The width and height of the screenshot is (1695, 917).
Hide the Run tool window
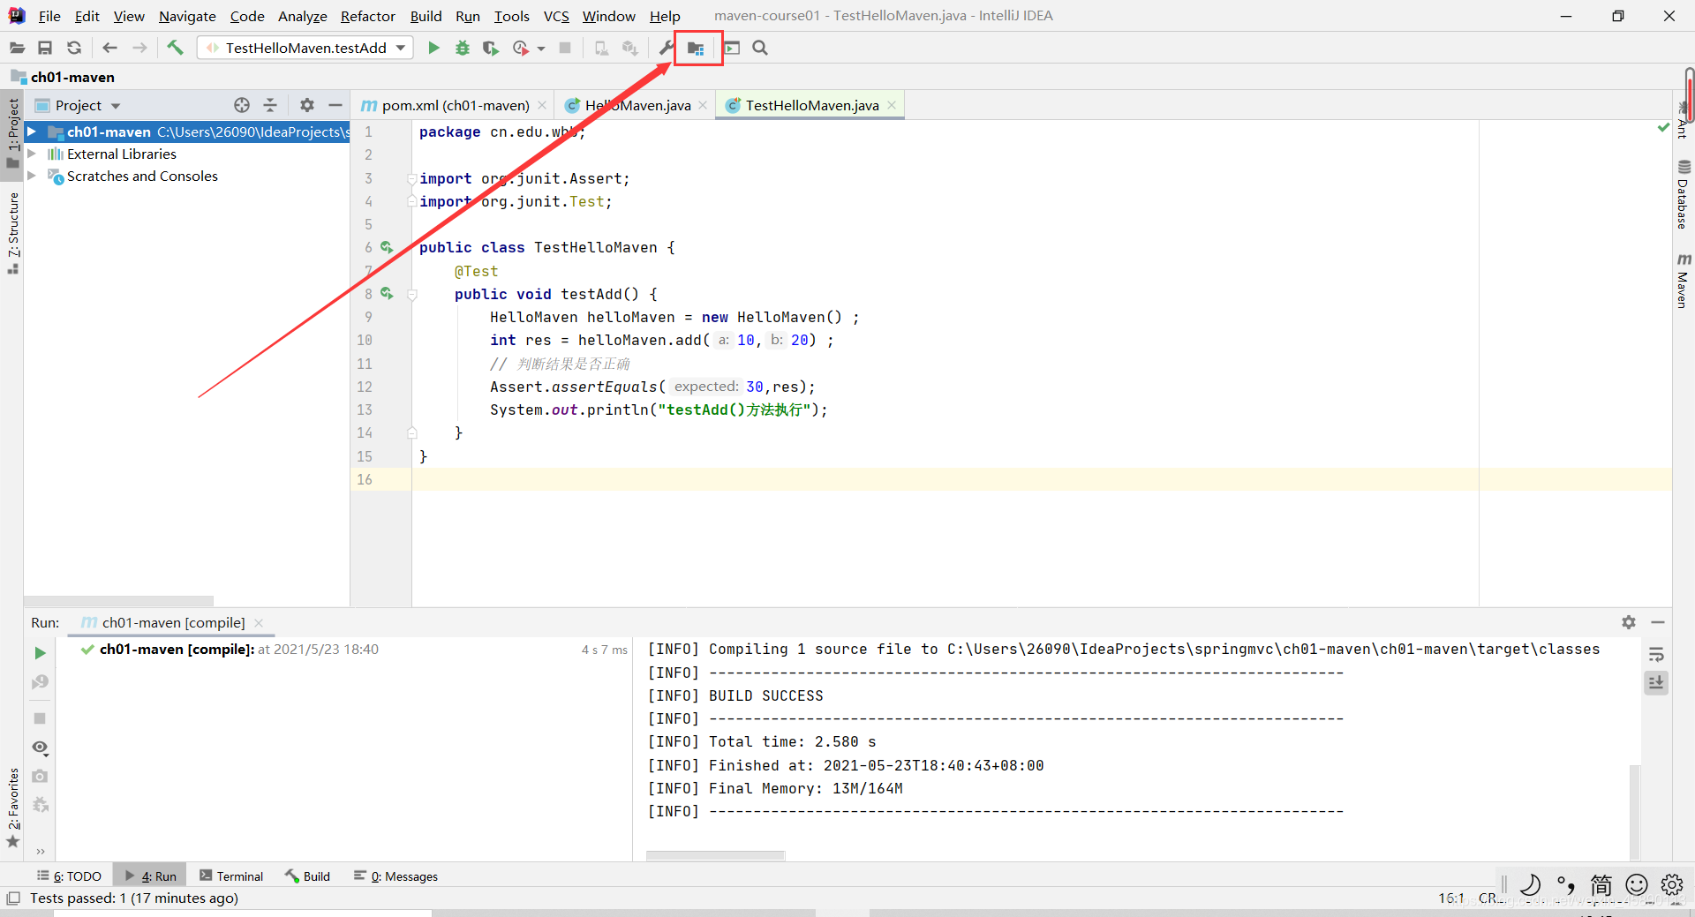pyautogui.click(x=1658, y=622)
